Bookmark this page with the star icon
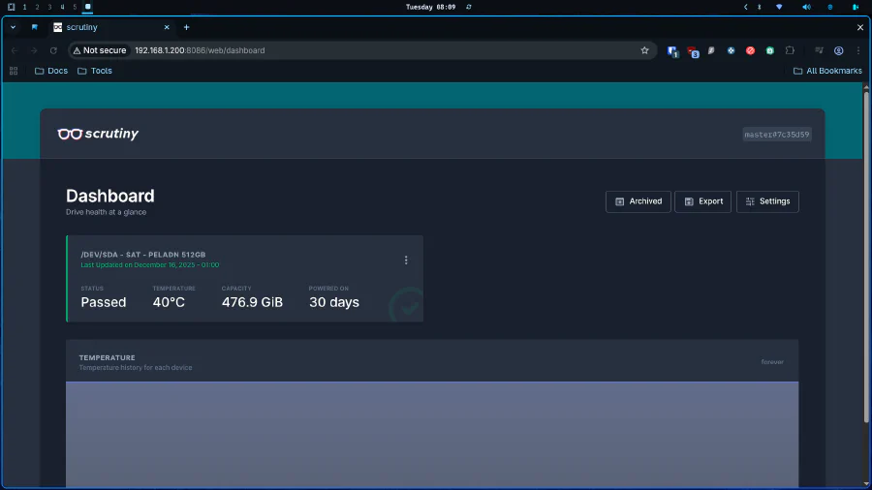 pyautogui.click(x=644, y=50)
